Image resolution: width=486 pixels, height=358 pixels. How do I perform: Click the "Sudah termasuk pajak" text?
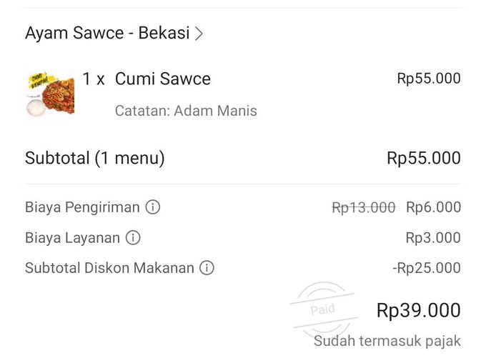387,341
